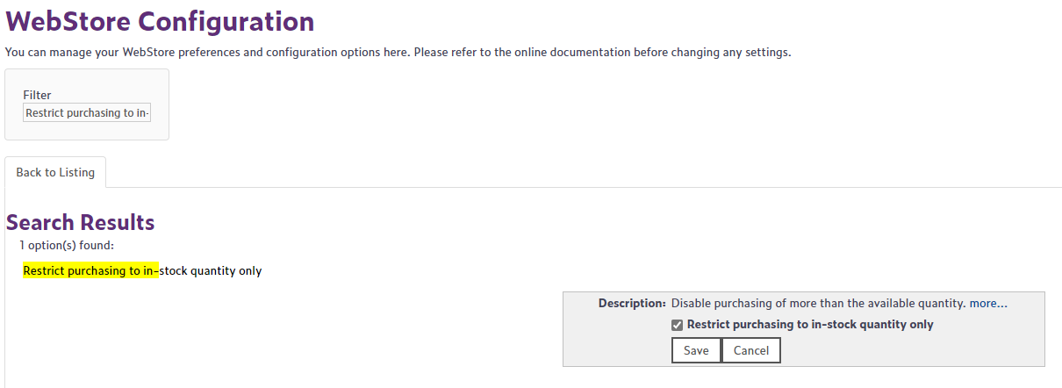Click the bold Description: label
The width and height of the screenshot is (1062, 388).
(632, 303)
